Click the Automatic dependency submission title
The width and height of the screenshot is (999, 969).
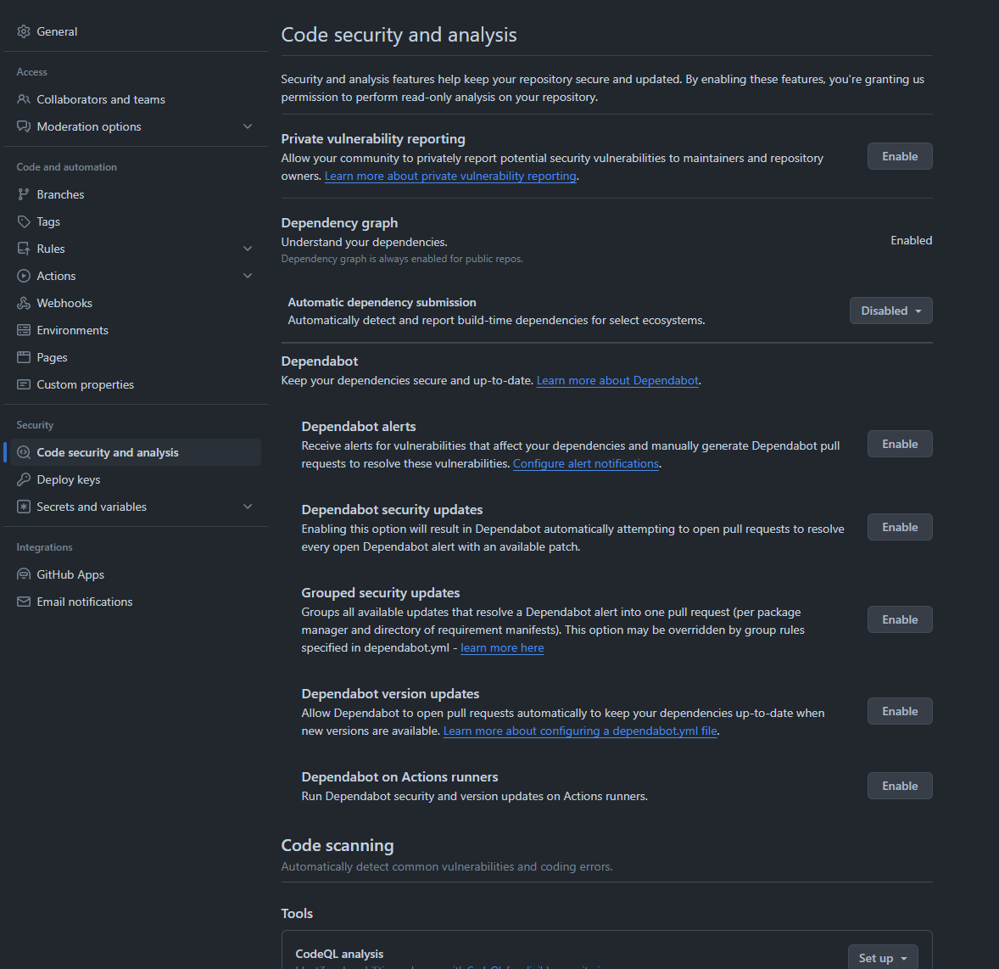click(382, 302)
